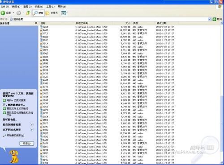Click the size cell 13,580 KB
The height and width of the screenshot is (165, 224).
[x=125, y=37]
